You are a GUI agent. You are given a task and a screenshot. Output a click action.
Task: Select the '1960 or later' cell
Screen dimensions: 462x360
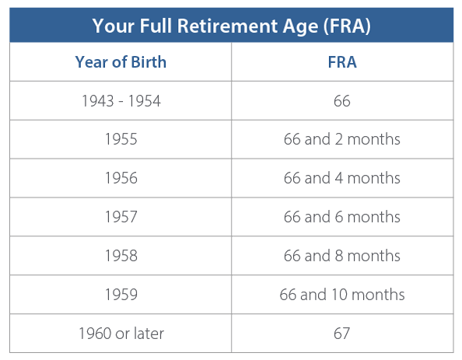(x=121, y=334)
